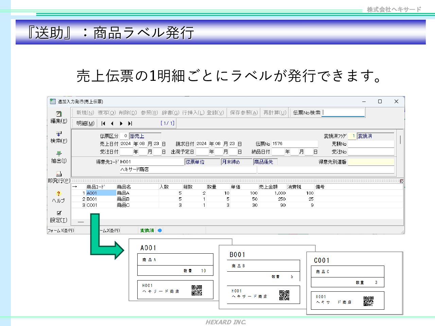435x326 pixels.
Task: Click the 明細(M) detail button
Action: [x=85, y=123]
